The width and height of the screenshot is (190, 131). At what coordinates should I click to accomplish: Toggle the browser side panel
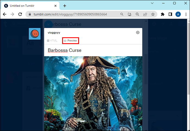pos(170,14)
